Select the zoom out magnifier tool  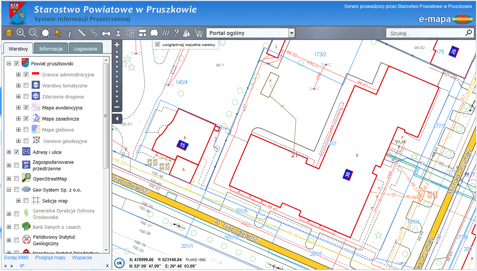(x=33, y=33)
